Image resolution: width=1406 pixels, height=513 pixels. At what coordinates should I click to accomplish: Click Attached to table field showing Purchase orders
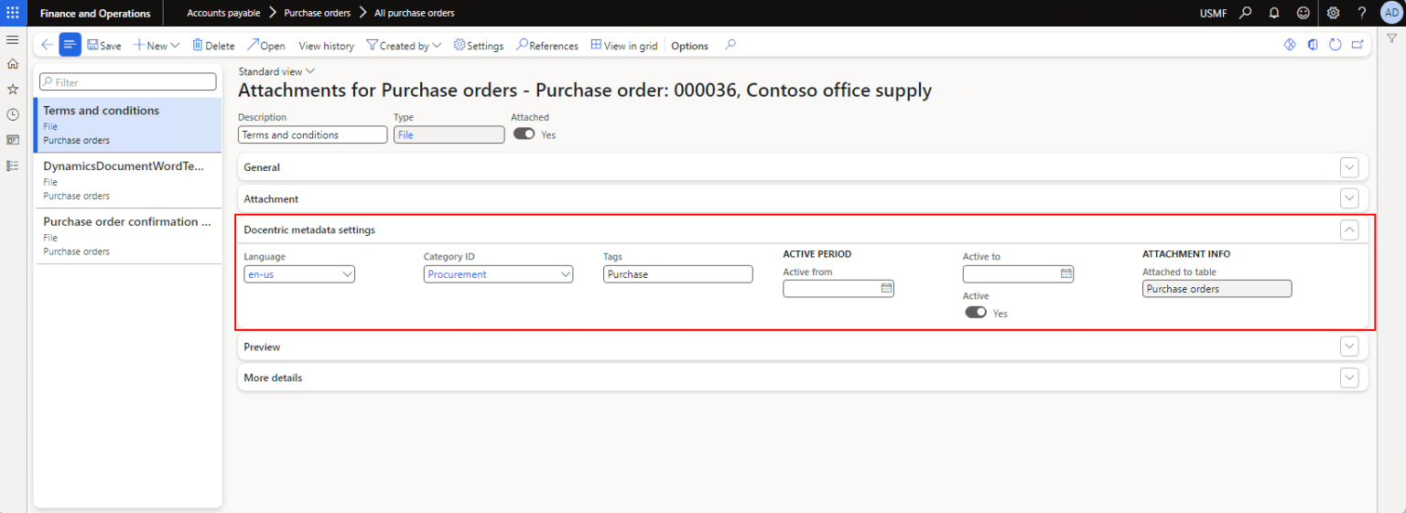pyautogui.click(x=1217, y=289)
